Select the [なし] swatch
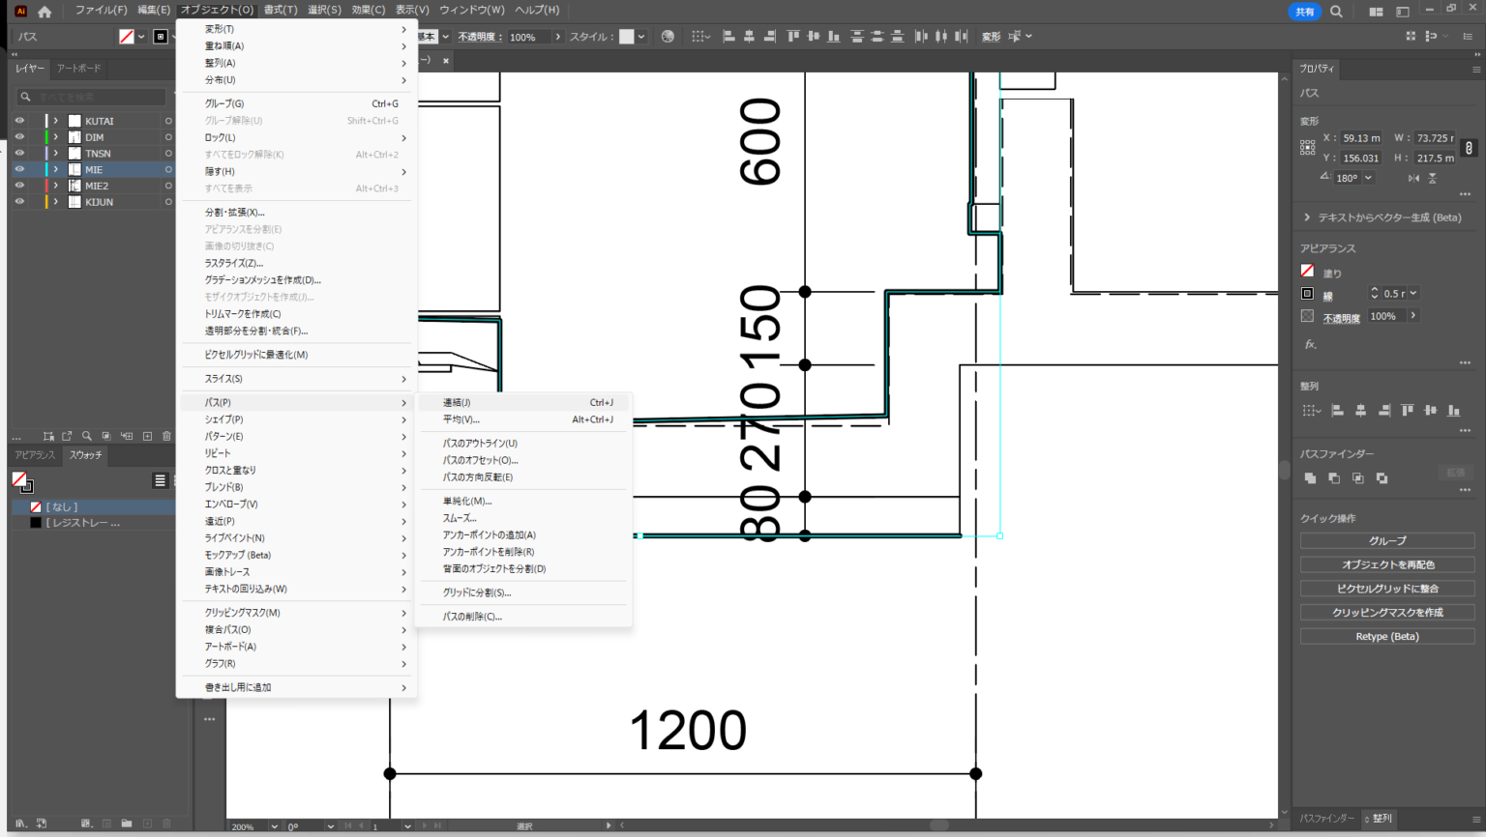Screen dimensions: 1486x837 61,506
